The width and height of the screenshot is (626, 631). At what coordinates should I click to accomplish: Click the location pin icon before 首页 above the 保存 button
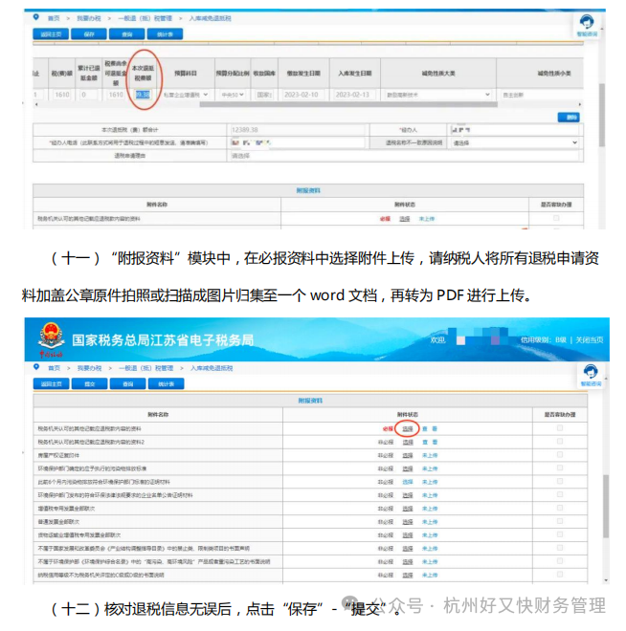tap(36, 17)
